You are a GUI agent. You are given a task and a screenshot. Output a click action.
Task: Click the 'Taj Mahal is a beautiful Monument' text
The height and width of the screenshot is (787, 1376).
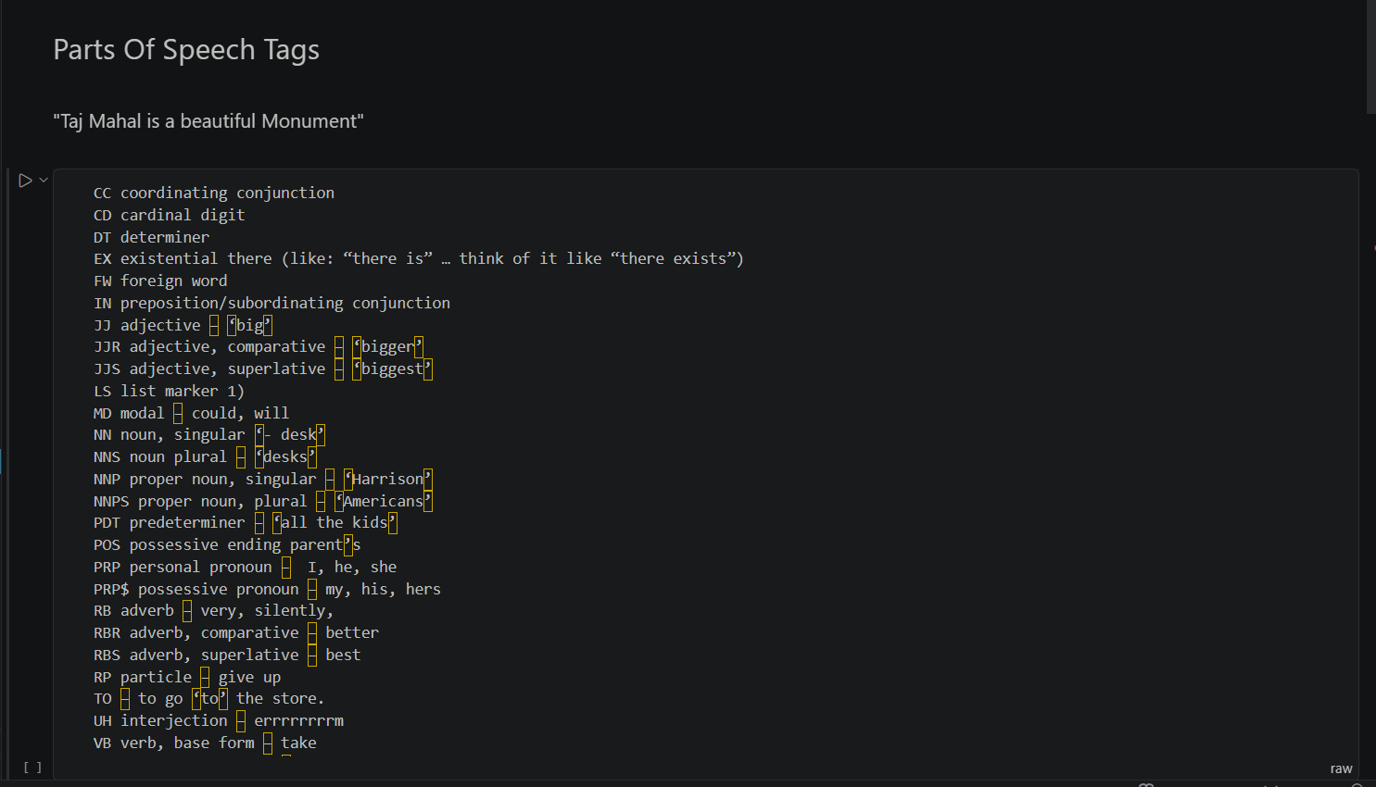tap(208, 121)
